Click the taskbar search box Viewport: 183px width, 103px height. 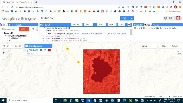coord(30,100)
